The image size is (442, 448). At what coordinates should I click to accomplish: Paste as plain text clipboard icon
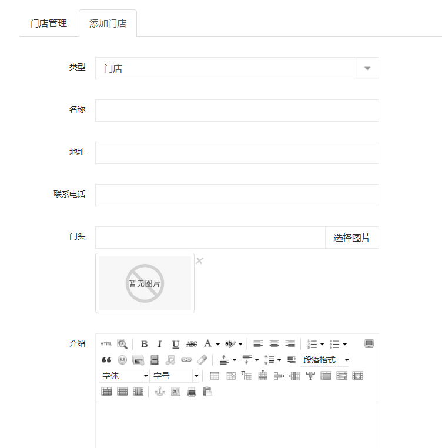[207, 392]
